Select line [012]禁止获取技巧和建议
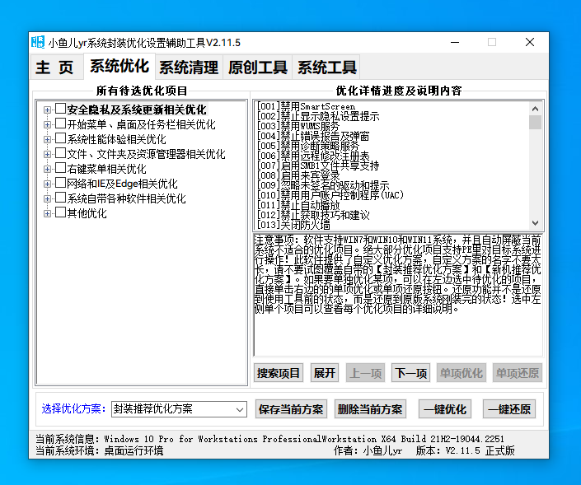The image size is (581, 485). pos(313,215)
